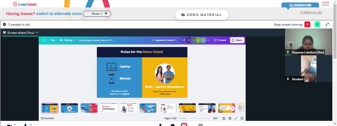Switch to scroll view icon
Screen dimensions: 337x126
click(x=224, y=118)
